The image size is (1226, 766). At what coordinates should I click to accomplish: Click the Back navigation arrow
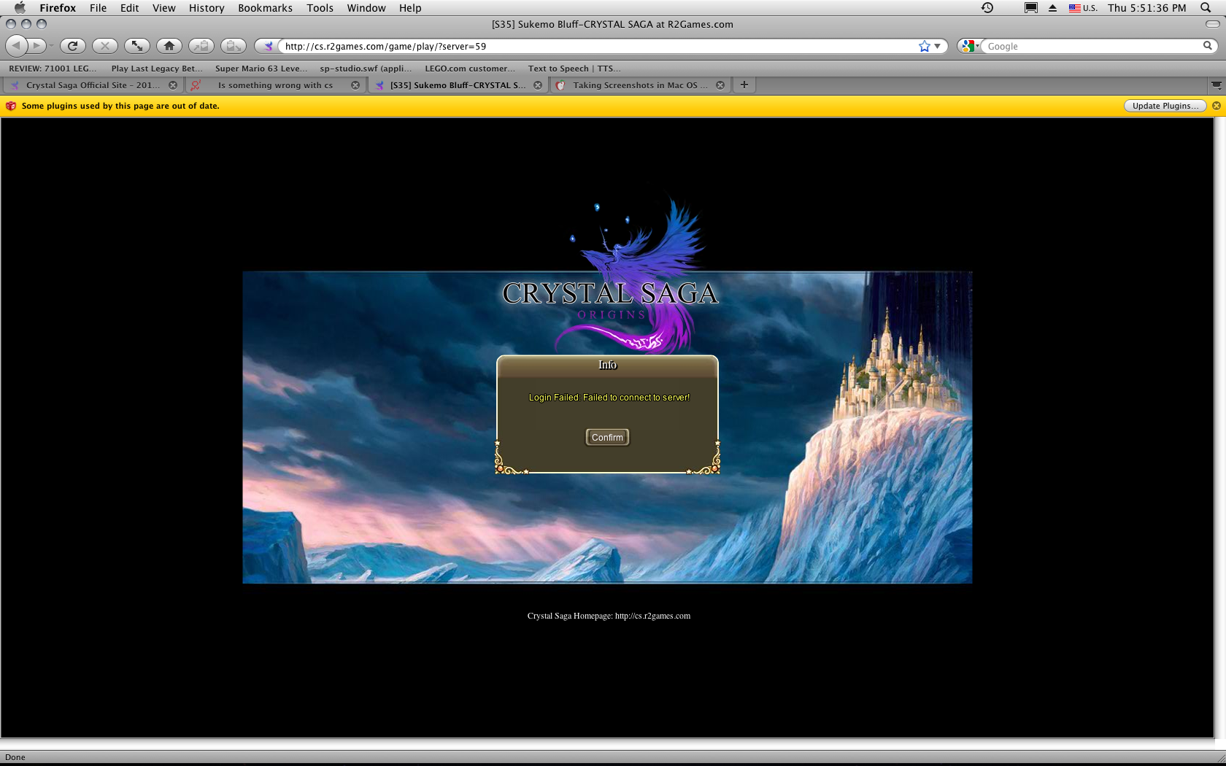click(16, 46)
